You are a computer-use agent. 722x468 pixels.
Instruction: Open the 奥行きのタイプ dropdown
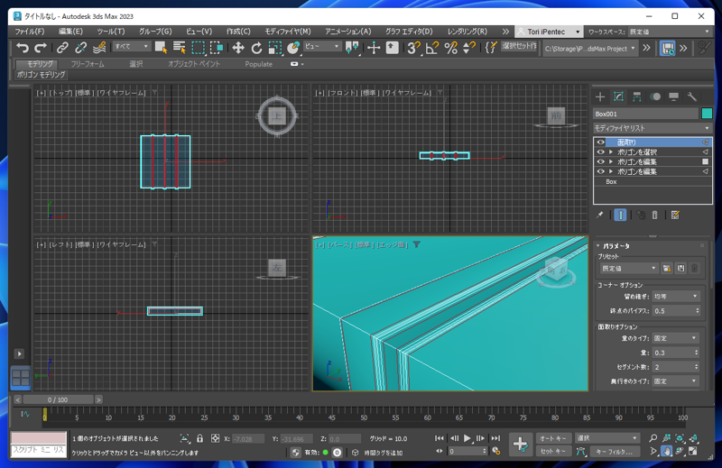[x=675, y=381]
